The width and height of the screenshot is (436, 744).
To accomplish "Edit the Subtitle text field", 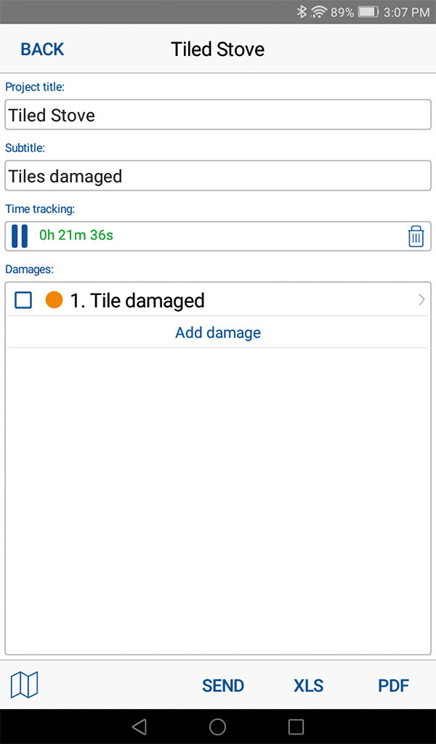I will click(x=218, y=176).
